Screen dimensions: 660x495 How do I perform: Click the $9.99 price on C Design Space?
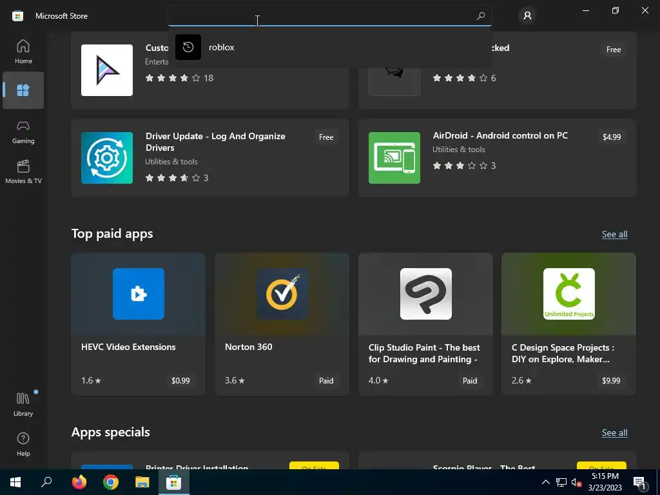pos(611,380)
